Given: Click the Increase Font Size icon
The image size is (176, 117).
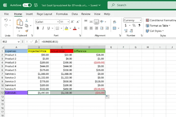Looking at the screenshot, I should click(x=72, y=22).
